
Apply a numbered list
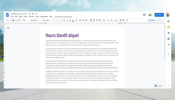116,20
